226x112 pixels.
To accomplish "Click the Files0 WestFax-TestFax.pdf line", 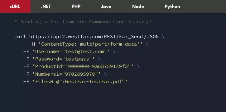I will tap(75, 82).
